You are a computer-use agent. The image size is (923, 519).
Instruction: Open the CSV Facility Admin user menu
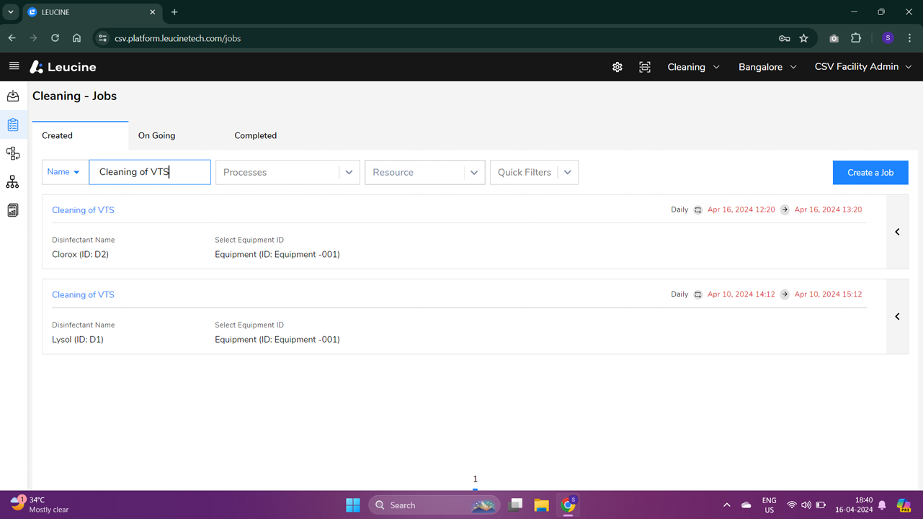pos(863,67)
